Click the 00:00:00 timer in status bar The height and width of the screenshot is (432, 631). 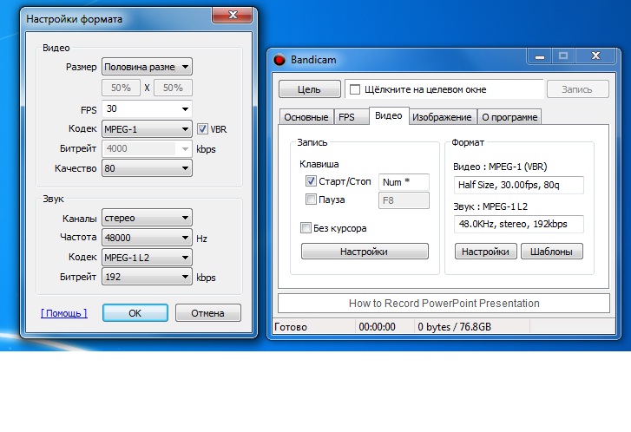click(377, 327)
